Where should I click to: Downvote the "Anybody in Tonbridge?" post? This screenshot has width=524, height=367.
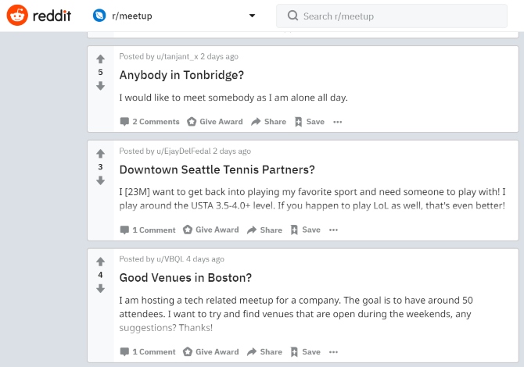coord(101,86)
